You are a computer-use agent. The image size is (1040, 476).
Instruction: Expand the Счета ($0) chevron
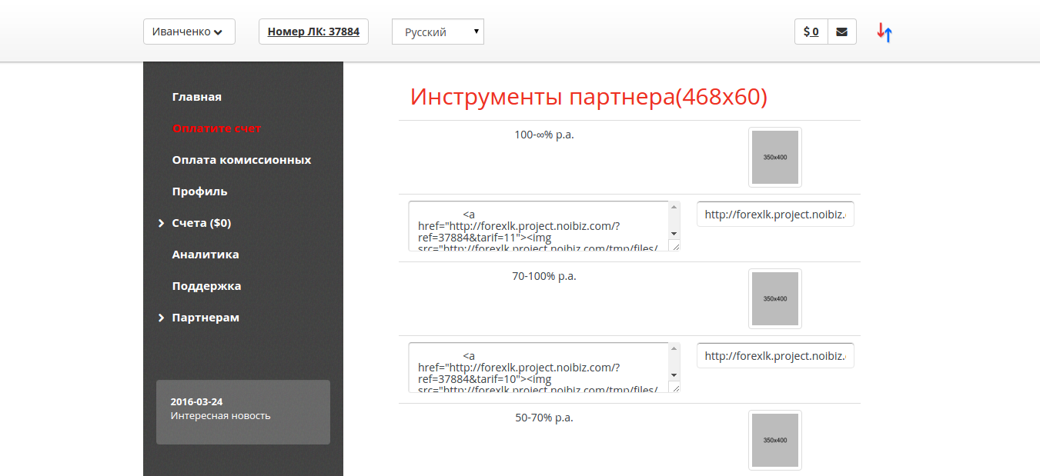[x=161, y=223]
